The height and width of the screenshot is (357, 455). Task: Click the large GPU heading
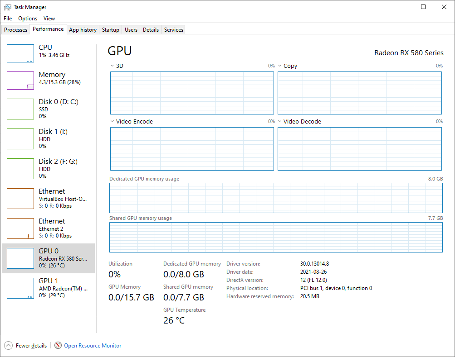point(120,51)
